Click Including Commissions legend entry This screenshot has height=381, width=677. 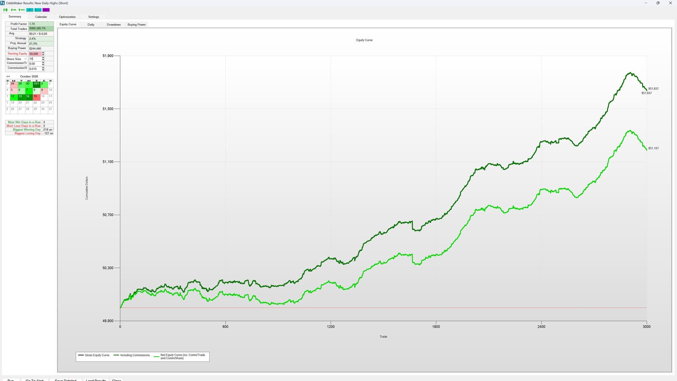[x=131, y=355]
